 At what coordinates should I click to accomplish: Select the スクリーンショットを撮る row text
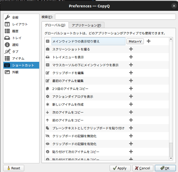pyautogui.click(x=71, y=49)
